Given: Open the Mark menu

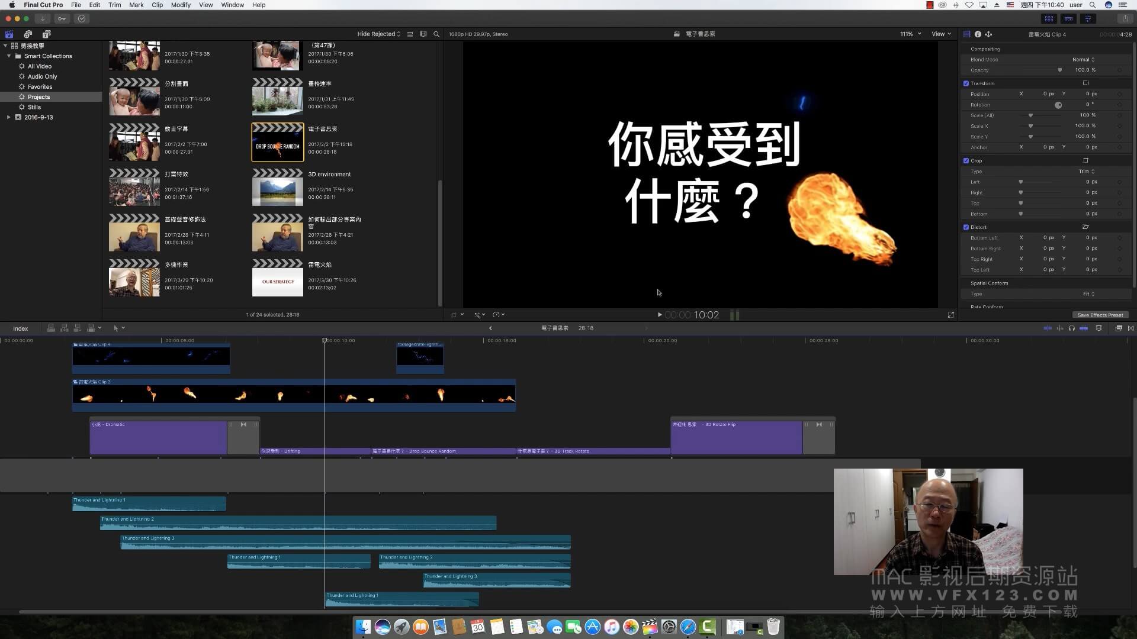Looking at the screenshot, I should coord(136,5).
